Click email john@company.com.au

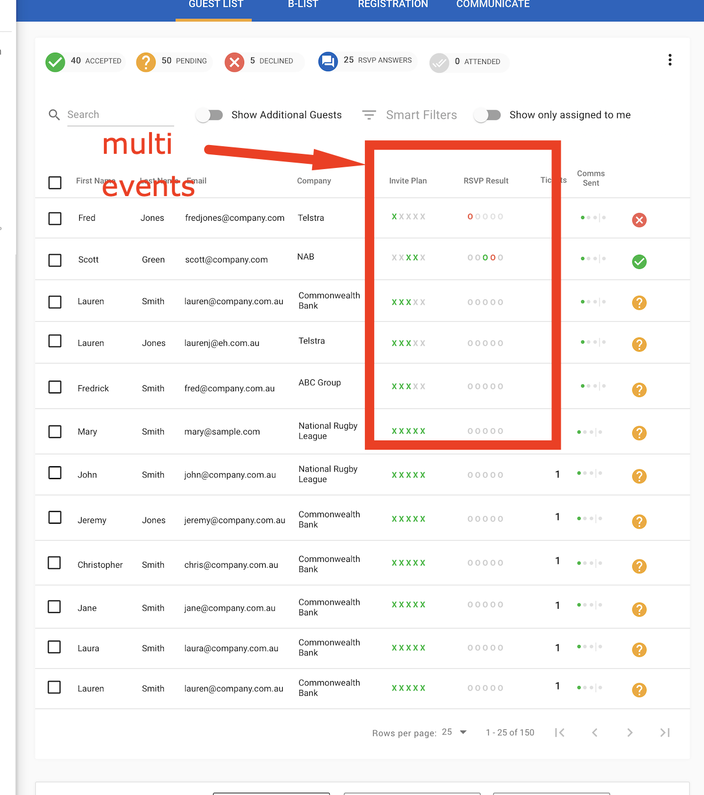click(230, 475)
